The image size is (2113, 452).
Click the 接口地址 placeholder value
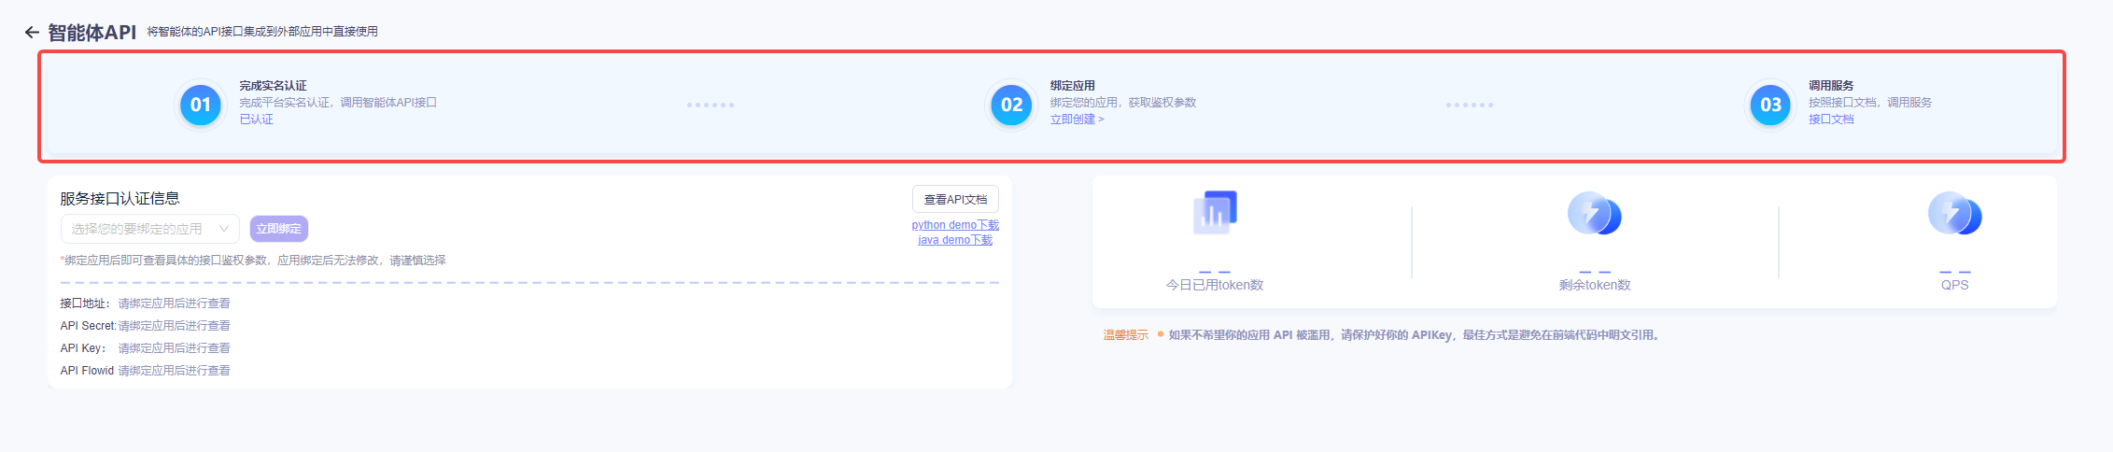pos(174,304)
